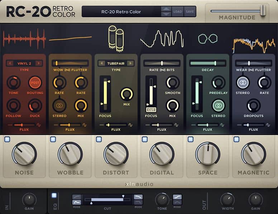The image size is (278, 214).
Task: Open the RC-20 Retro Color preset menu
Action: coord(121,12)
